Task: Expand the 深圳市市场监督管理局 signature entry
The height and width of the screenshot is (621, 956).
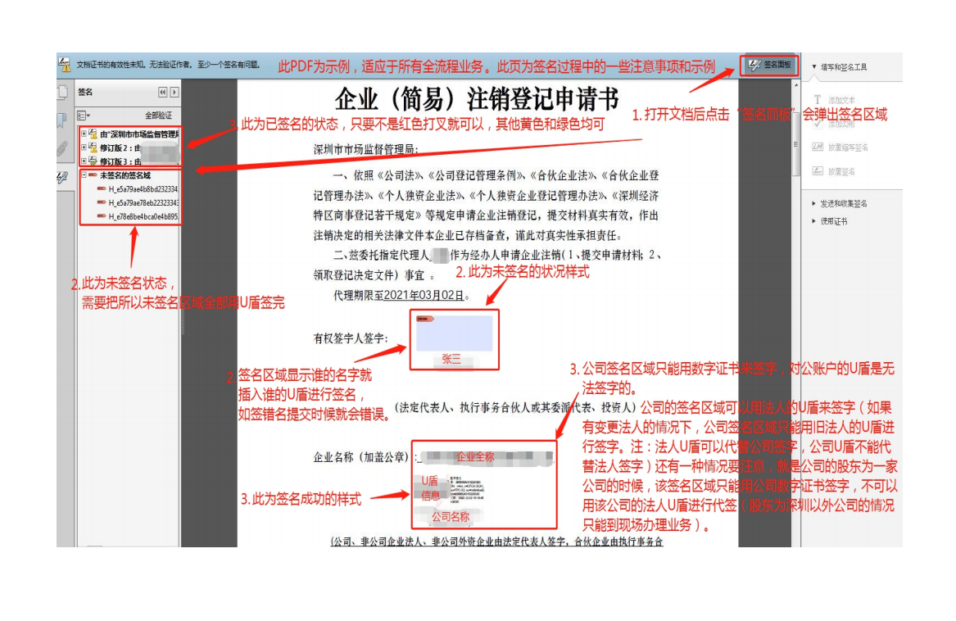Action: [x=84, y=134]
